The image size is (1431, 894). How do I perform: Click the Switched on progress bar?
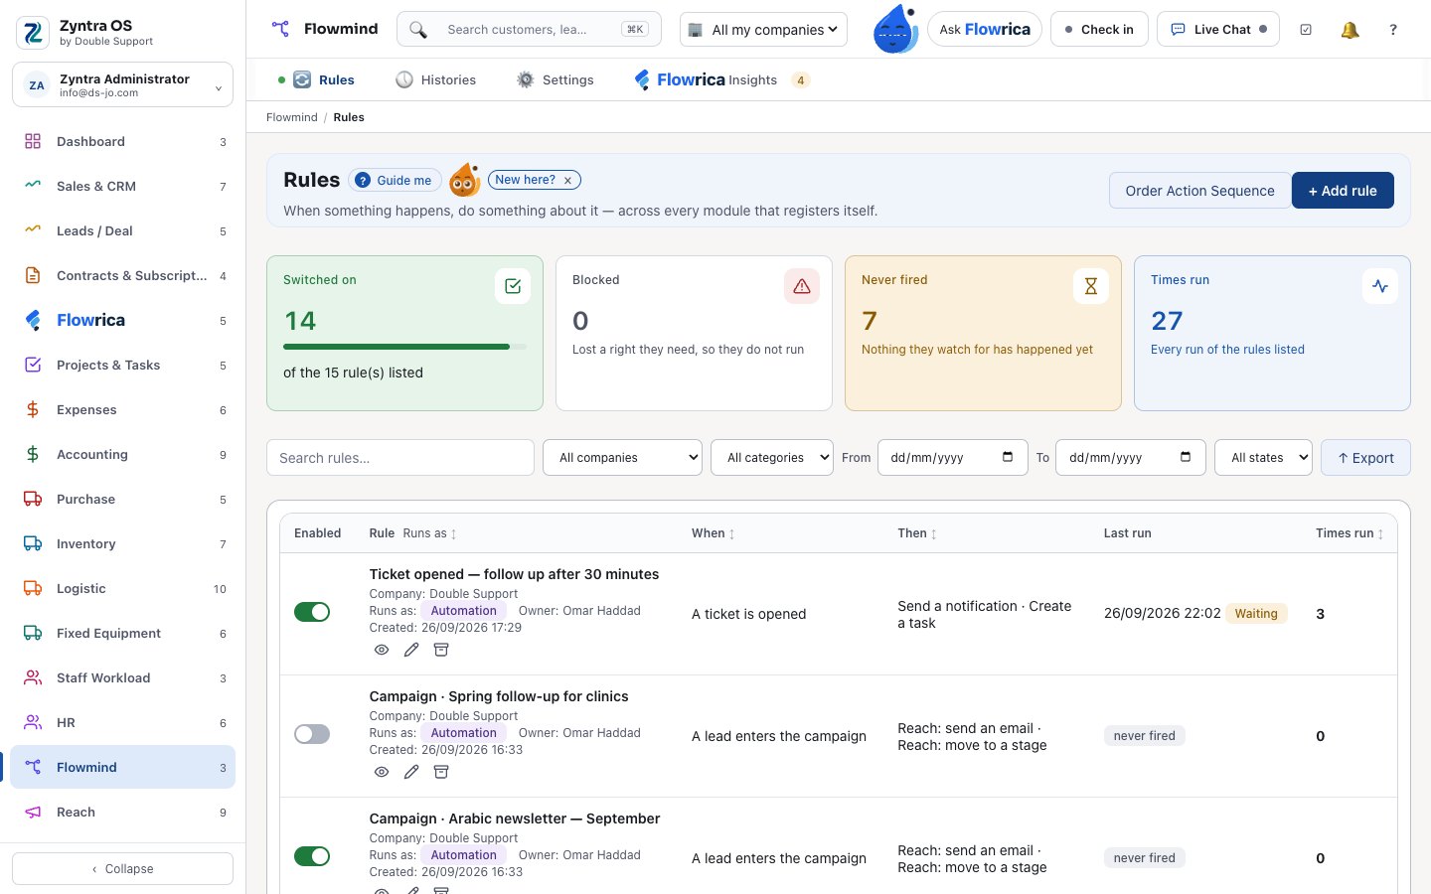404,347
